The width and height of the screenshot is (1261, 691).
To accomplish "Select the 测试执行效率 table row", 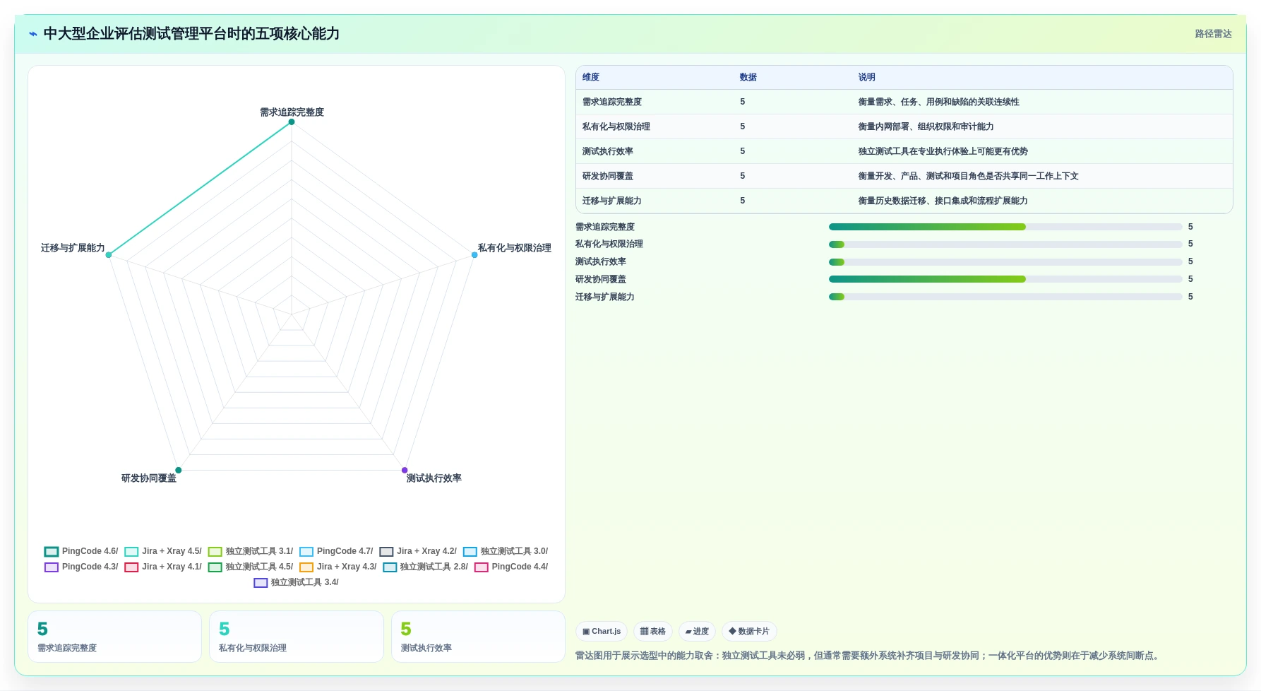I will [904, 151].
